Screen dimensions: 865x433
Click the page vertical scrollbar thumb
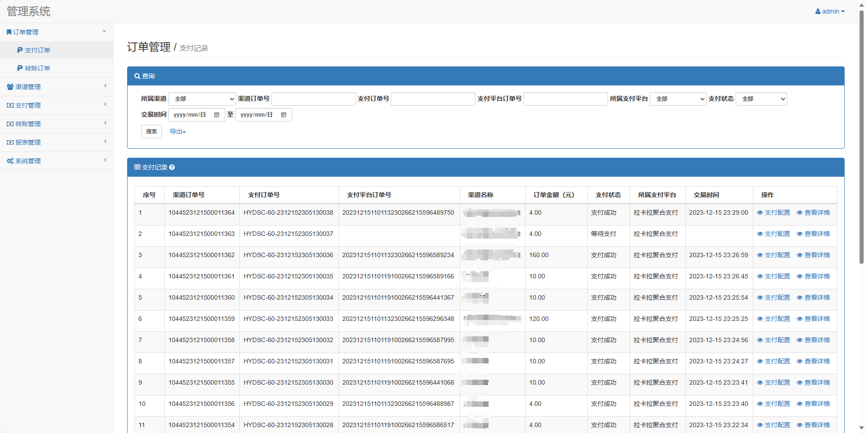click(861, 138)
